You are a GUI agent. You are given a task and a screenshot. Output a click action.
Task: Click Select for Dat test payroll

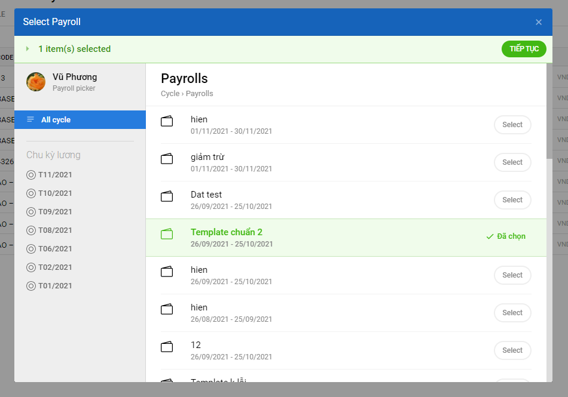click(x=512, y=200)
